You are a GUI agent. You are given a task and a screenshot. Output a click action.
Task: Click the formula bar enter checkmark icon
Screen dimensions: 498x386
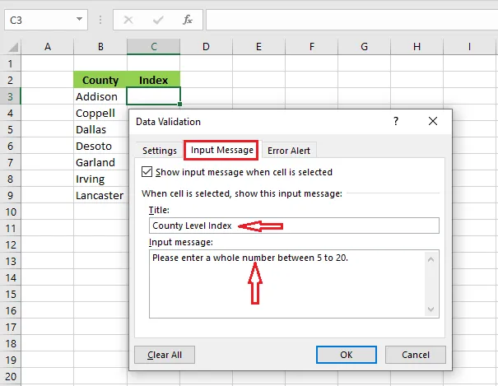pos(158,20)
